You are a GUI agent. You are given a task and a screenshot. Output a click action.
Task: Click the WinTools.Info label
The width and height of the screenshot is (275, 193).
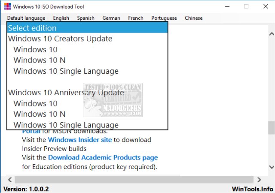[x=252, y=189]
